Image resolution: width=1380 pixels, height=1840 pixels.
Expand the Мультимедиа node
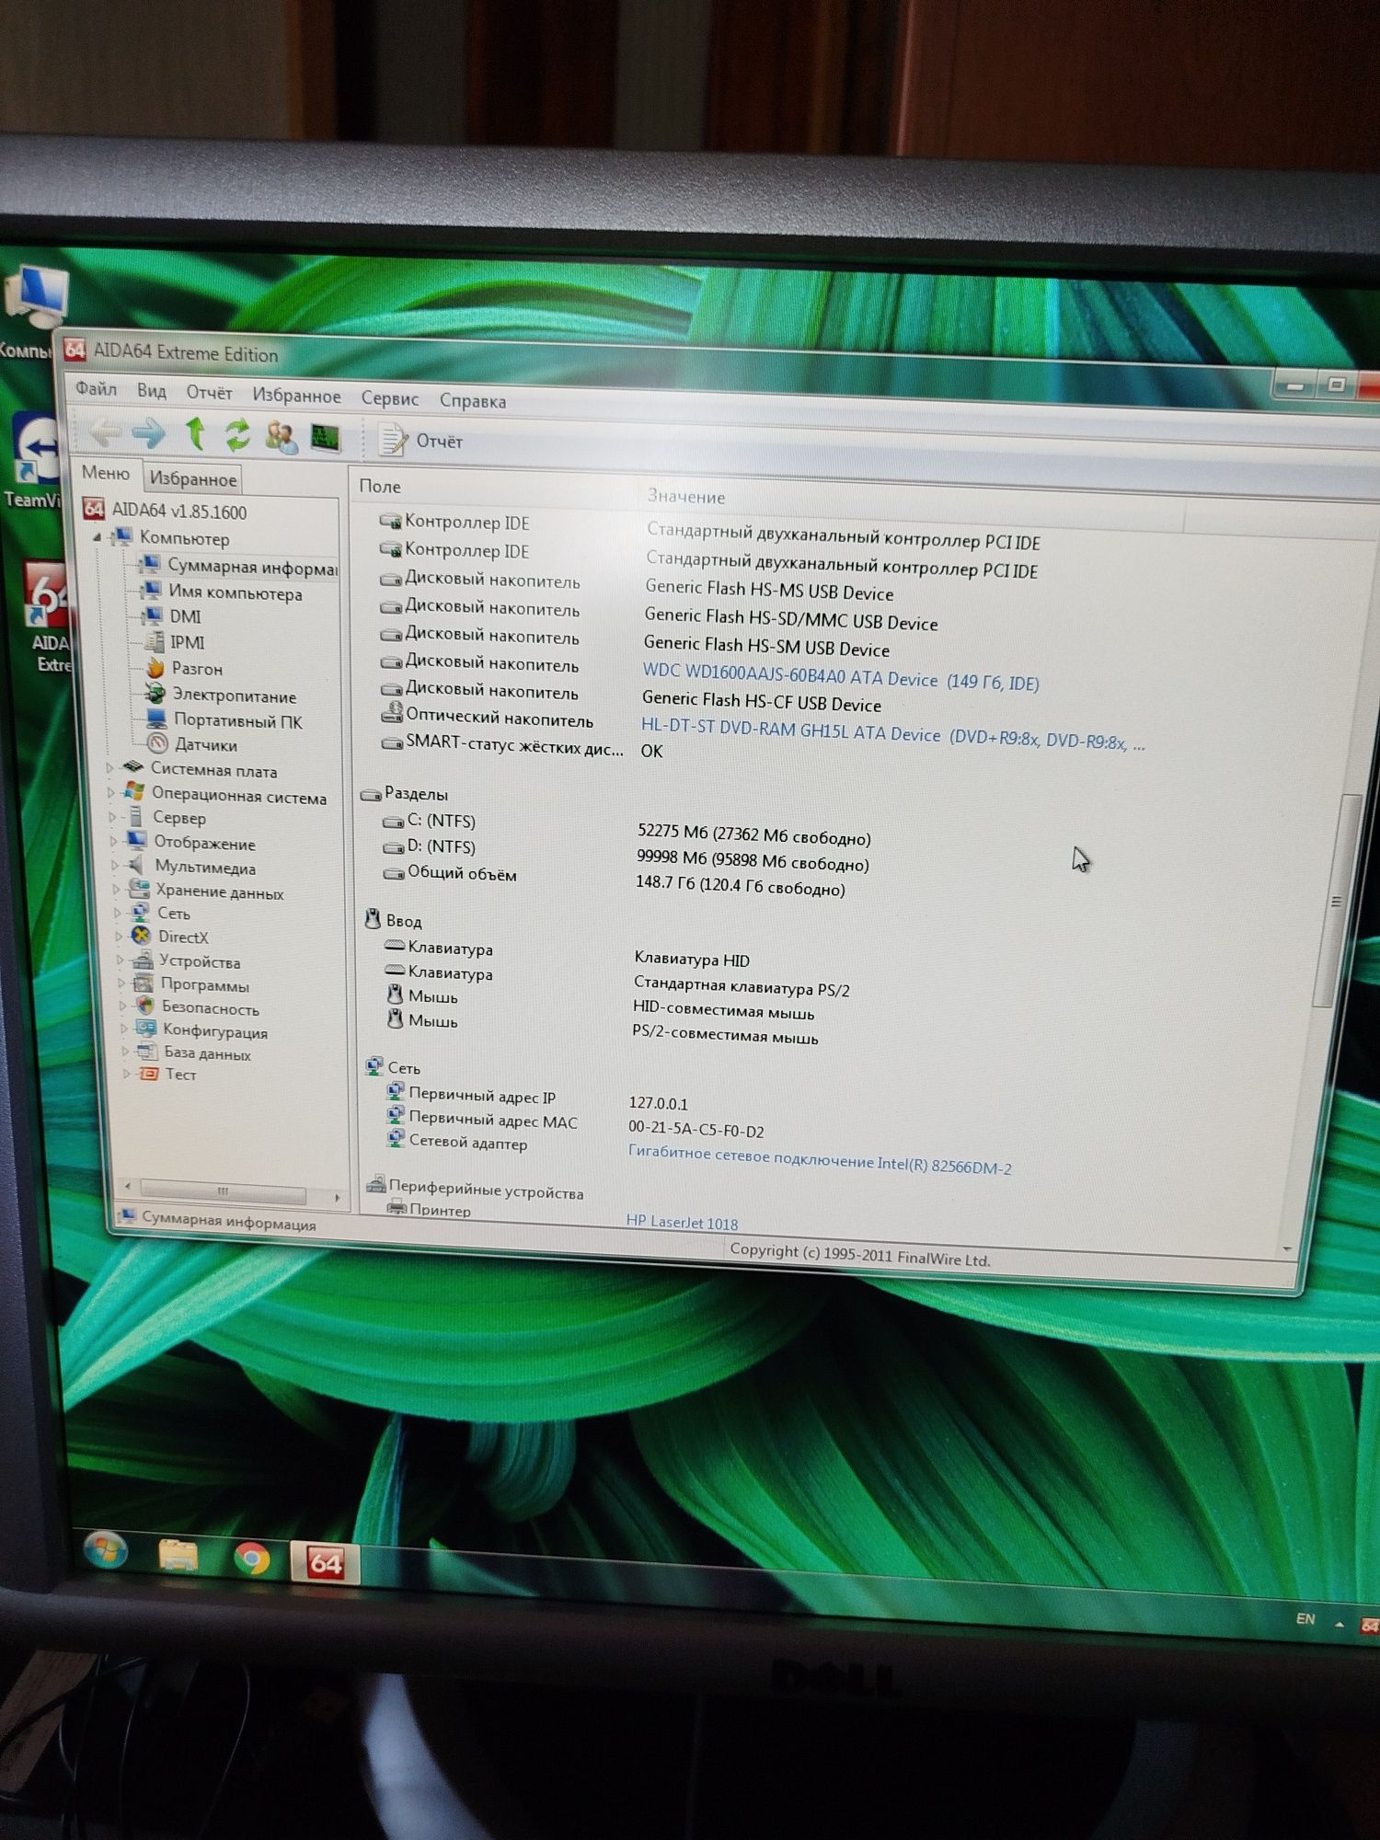116,865
